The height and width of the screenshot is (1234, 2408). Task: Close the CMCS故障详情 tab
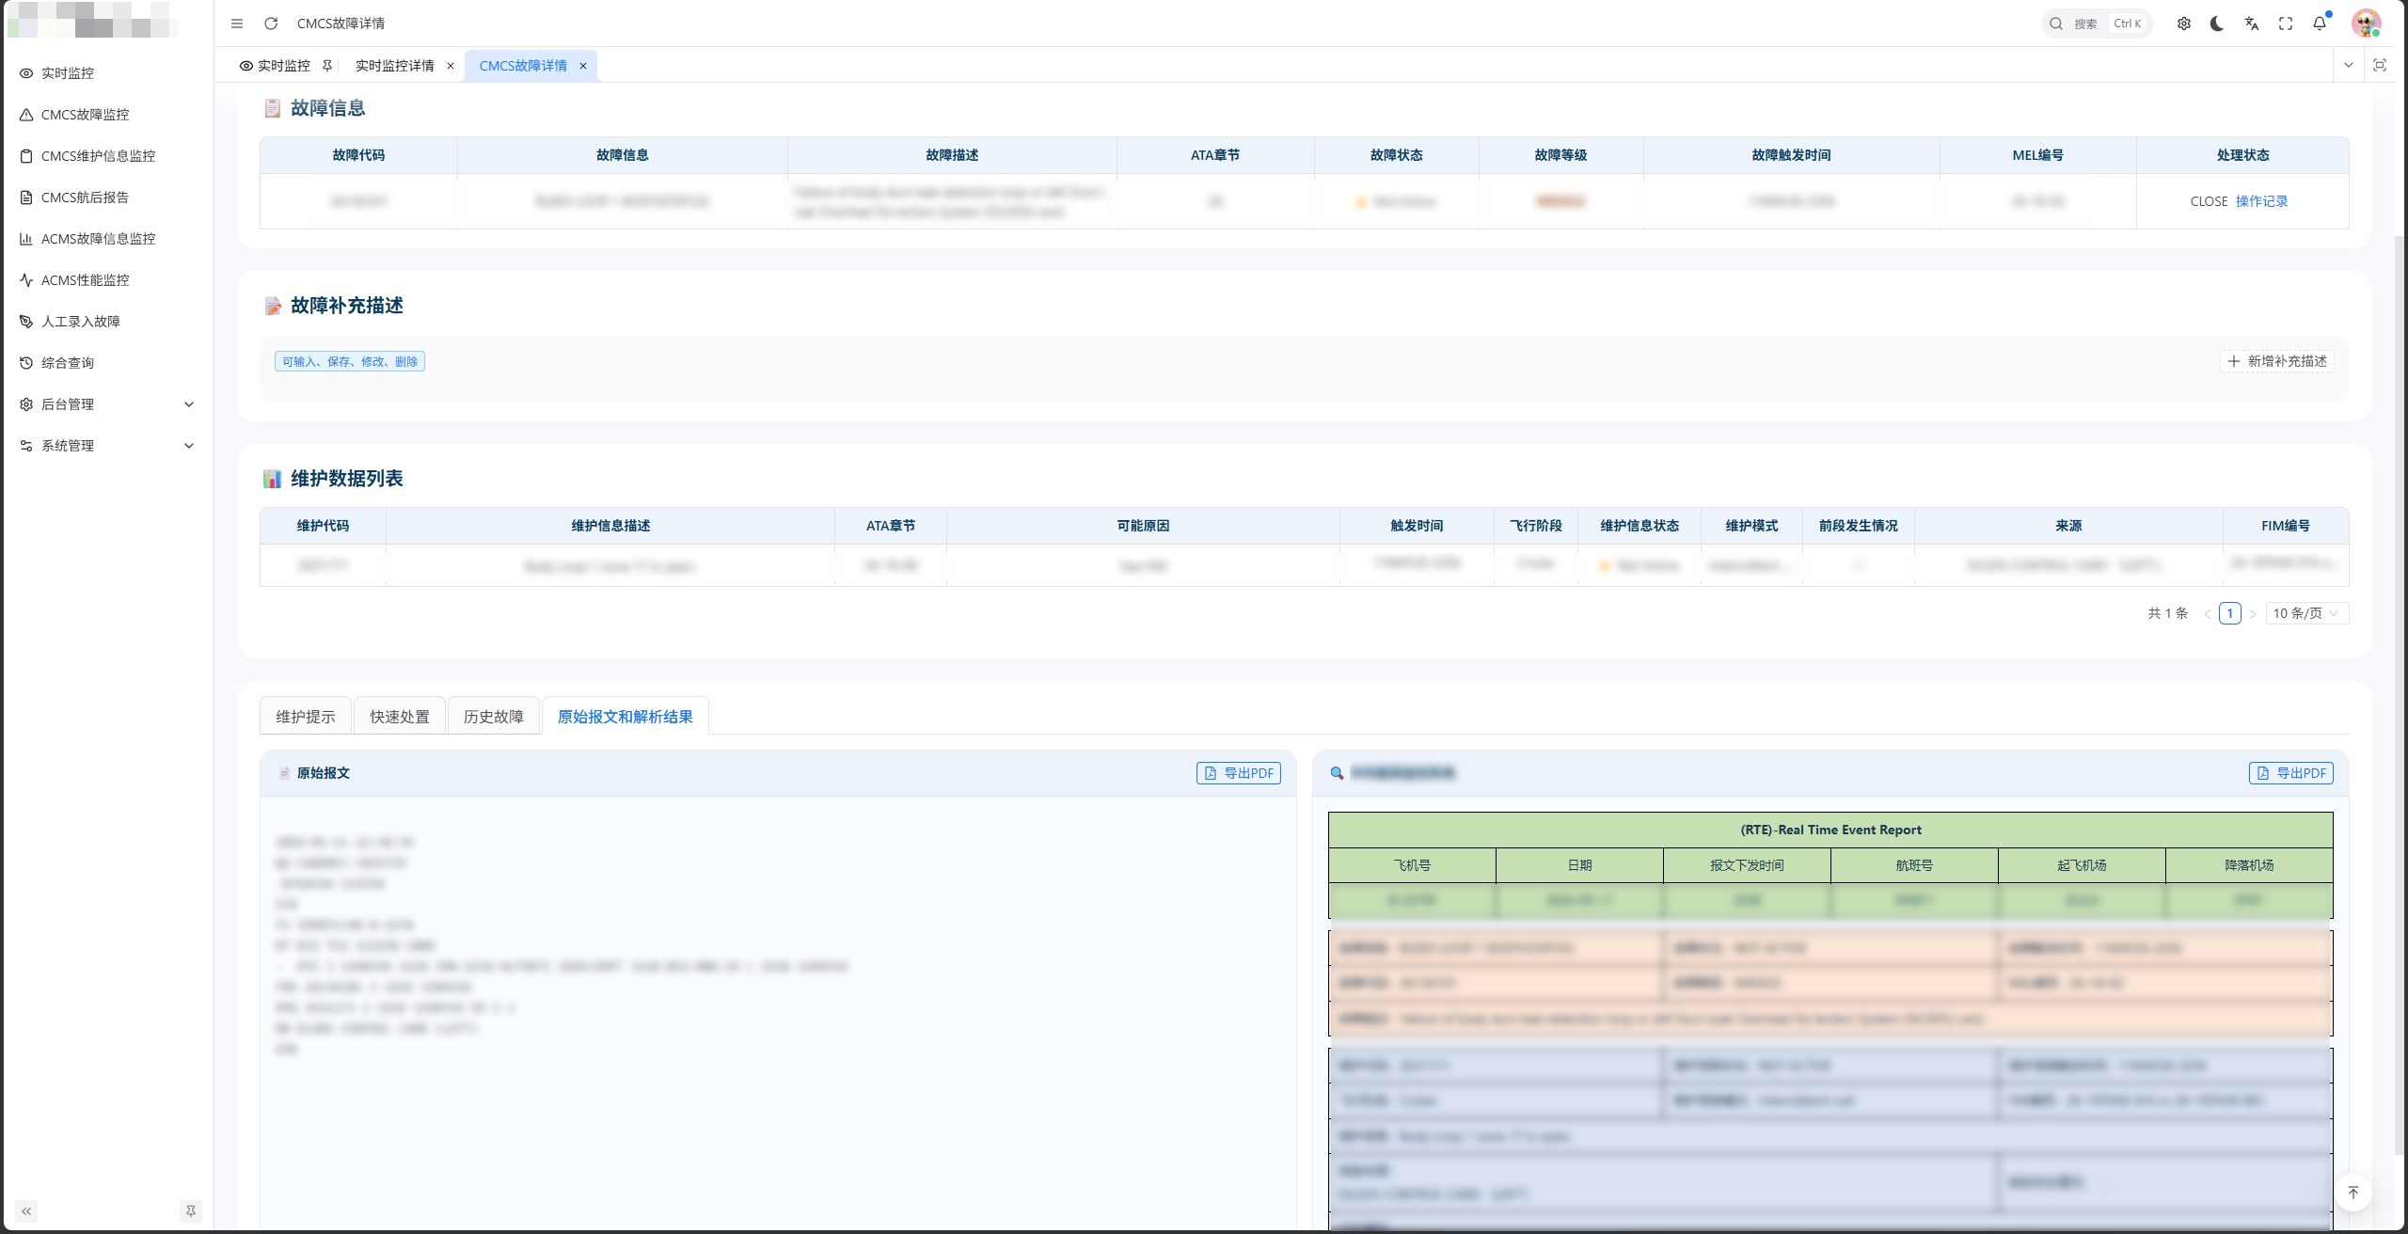point(583,66)
